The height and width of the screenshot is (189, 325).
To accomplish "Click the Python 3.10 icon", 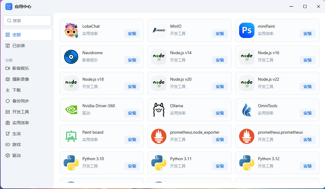I will tap(71, 163).
